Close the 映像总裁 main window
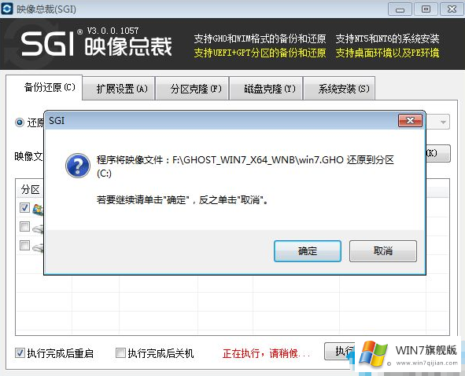 (x=452, y=9)
